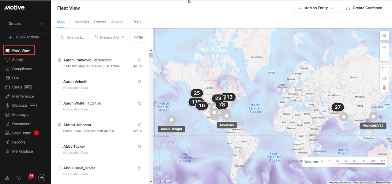
Task: Toggle fullscreen map view
Action: 384,69
